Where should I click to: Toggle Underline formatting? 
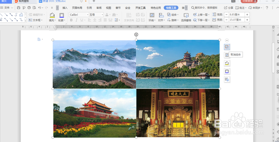coord(81,20)
